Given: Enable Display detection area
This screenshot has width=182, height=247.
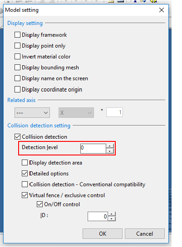Looking at the screenshot, I should (25, 163).
